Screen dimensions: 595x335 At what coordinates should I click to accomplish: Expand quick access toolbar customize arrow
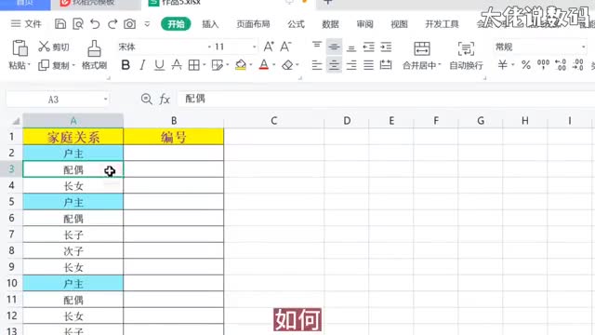147,24
